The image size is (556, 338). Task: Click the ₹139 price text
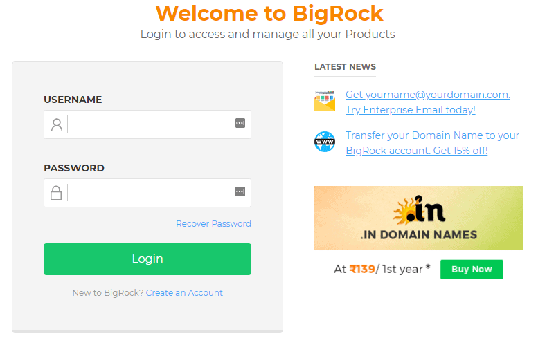(x=362, y=270)
